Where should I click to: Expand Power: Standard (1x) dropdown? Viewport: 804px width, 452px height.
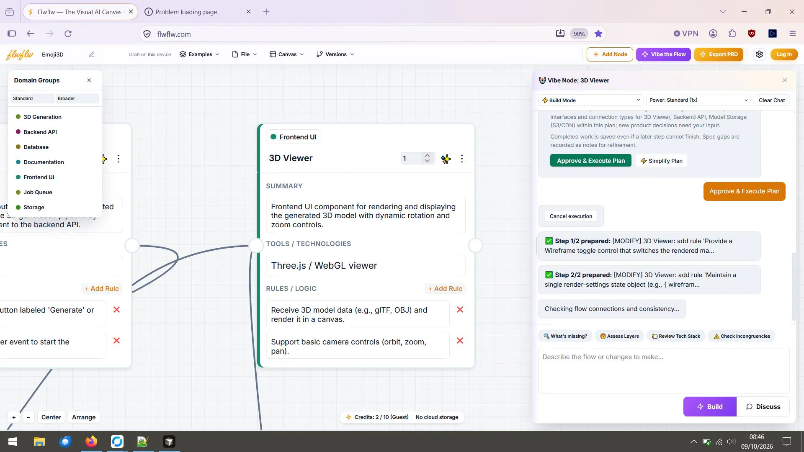click(x=698, y=100)
